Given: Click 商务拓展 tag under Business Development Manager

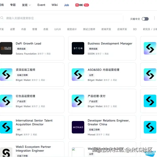Looking at the screenshot, I should click(93, 49).
